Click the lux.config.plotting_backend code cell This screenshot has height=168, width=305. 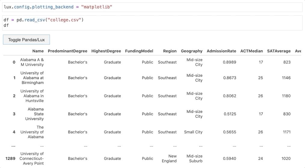152,7
